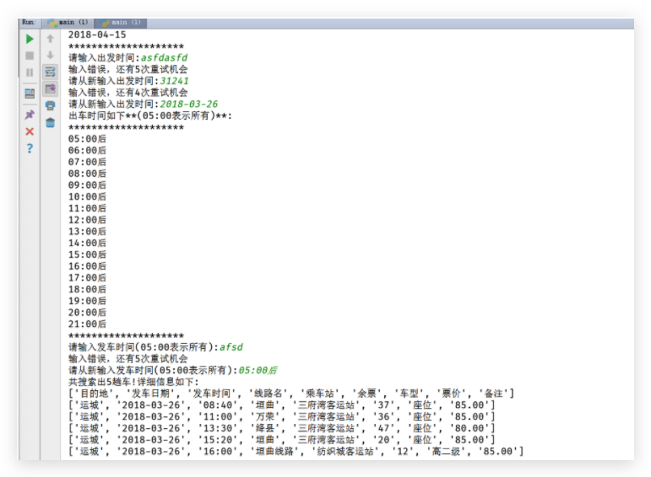The image size is (651, 477).
Task: Click the Down the Stack Trace arrow
Action: 50,56
